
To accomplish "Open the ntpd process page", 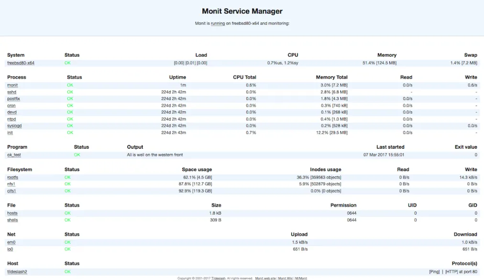I will pos(11,119).
